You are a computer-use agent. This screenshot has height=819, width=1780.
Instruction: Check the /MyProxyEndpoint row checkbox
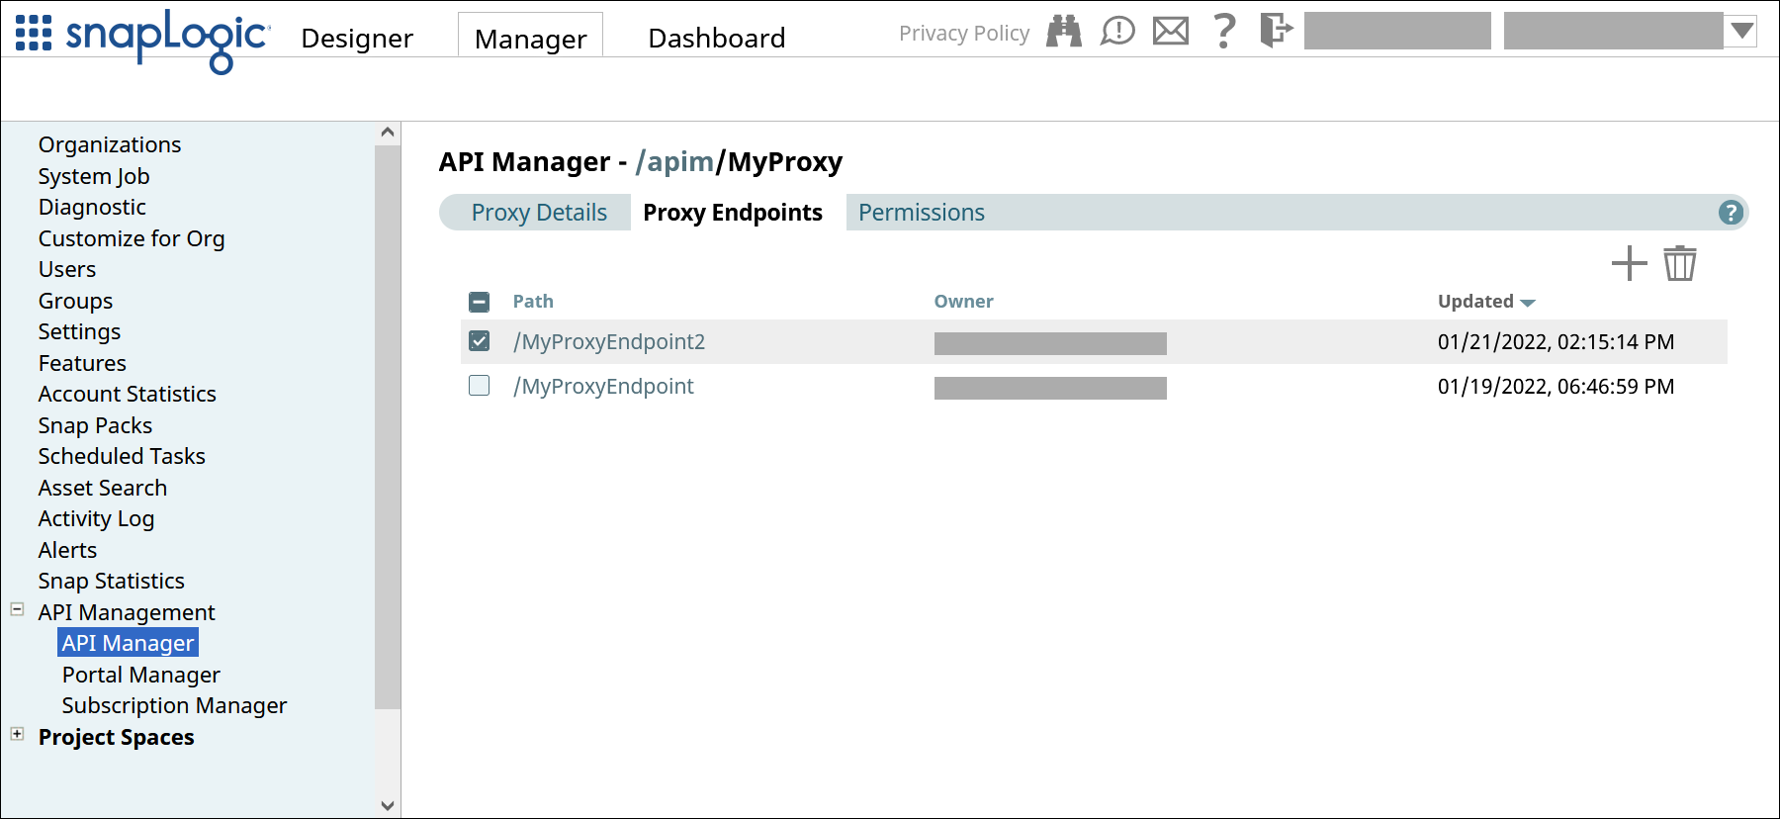pyautogui.click(x=479, y=386)
